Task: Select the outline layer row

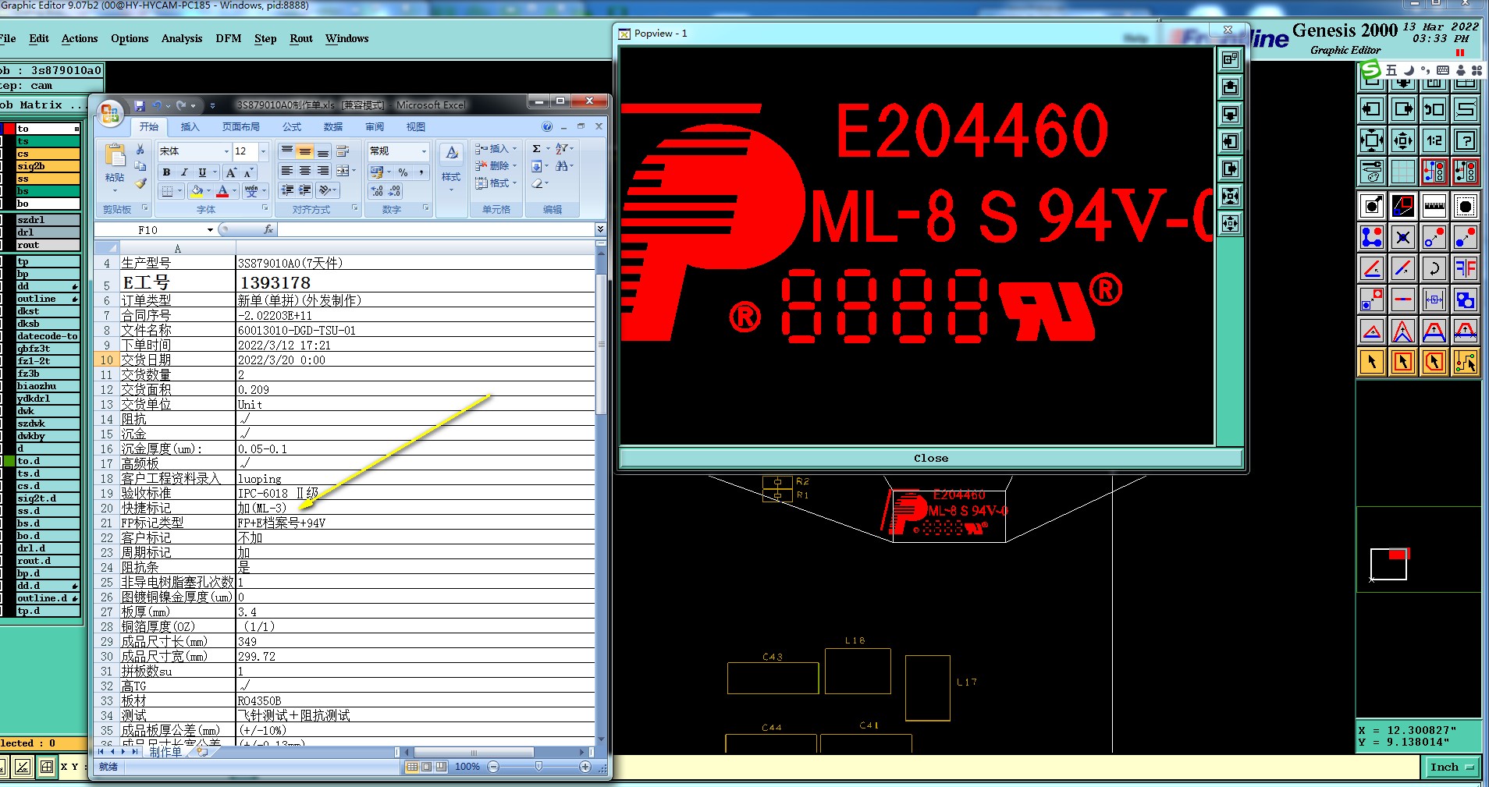Action: pyautogui.click(x=48, y=299)
